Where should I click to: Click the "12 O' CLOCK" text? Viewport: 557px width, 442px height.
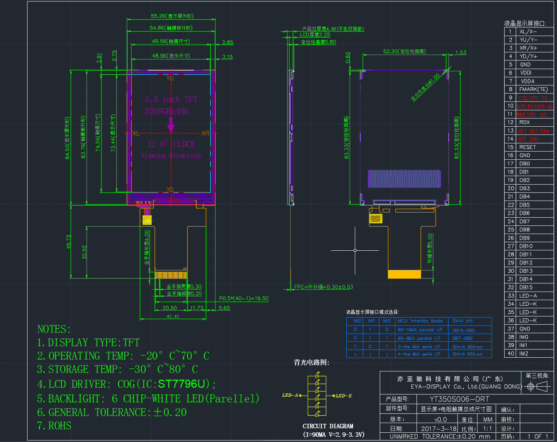(x=171, y=144)
